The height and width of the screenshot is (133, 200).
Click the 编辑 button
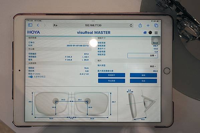pos(143,75)
